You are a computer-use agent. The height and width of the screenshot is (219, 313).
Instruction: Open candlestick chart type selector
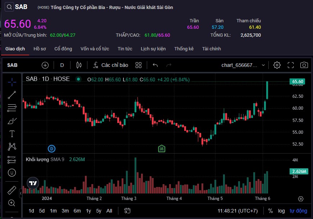(x=79, y=65)
